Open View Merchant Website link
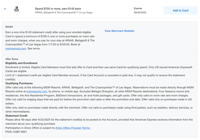 pos(119,31)
